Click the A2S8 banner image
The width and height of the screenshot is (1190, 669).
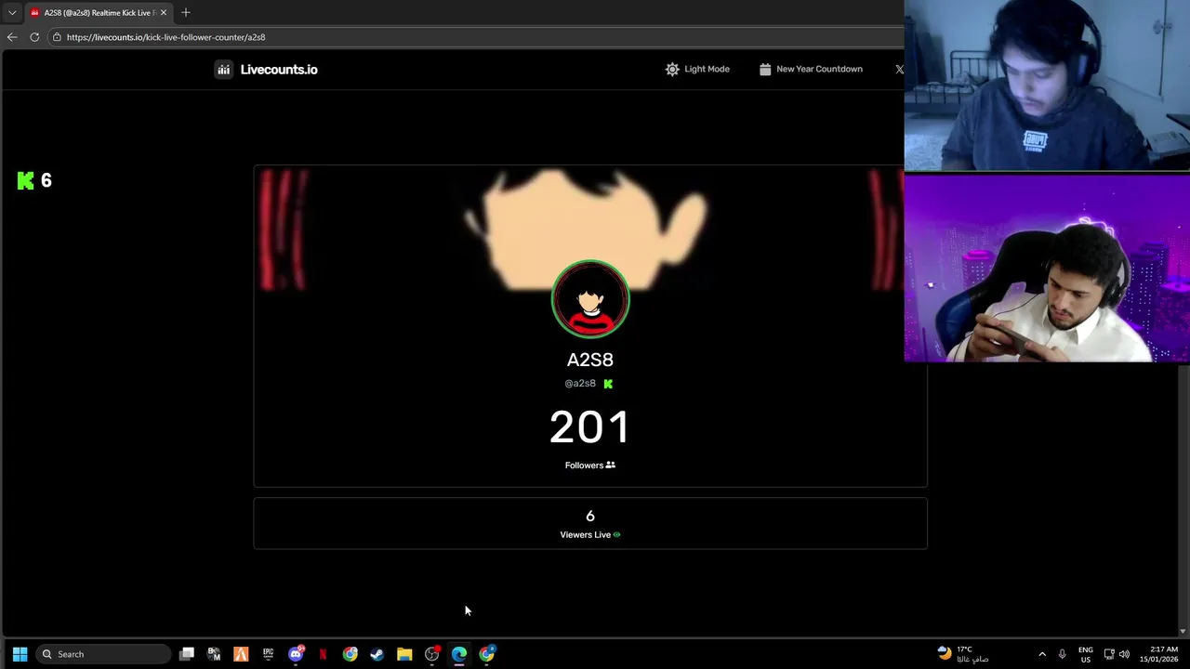pos(590,228)
